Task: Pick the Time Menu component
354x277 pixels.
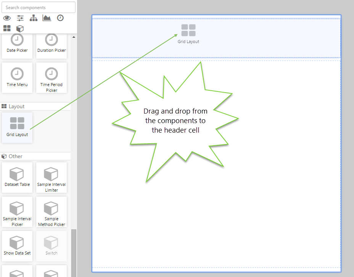Action: click(x=17, y=77)
